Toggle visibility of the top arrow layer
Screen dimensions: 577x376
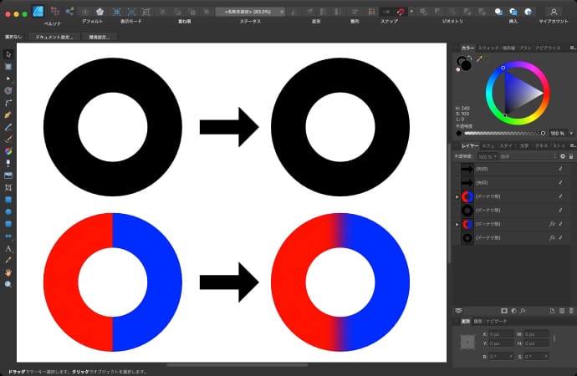pos(560,168)
